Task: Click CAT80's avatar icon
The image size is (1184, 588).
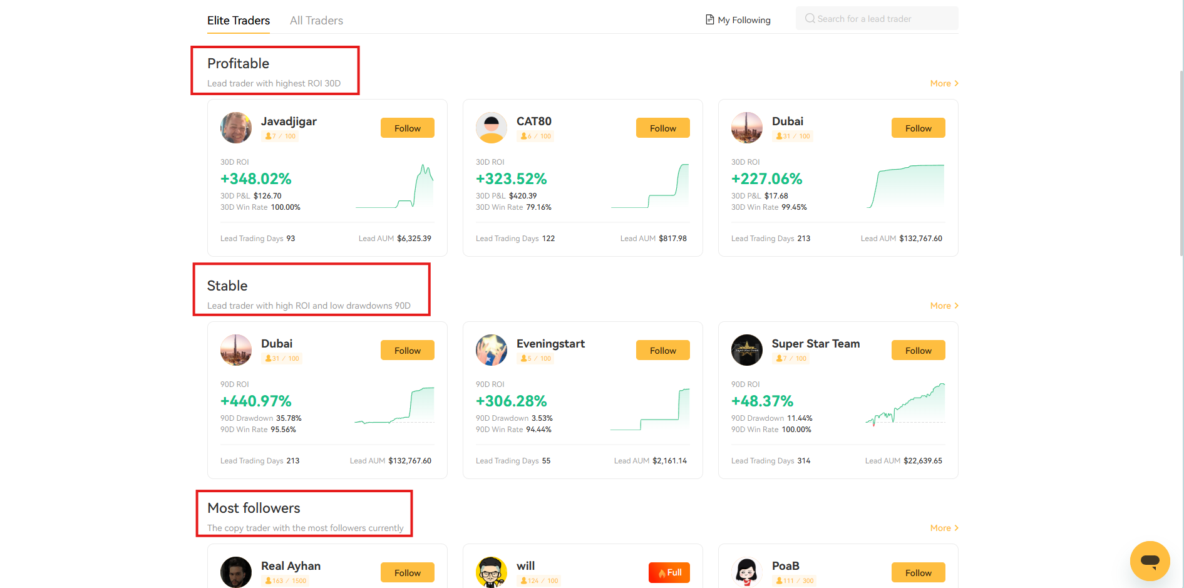Action: click(492, 128)
